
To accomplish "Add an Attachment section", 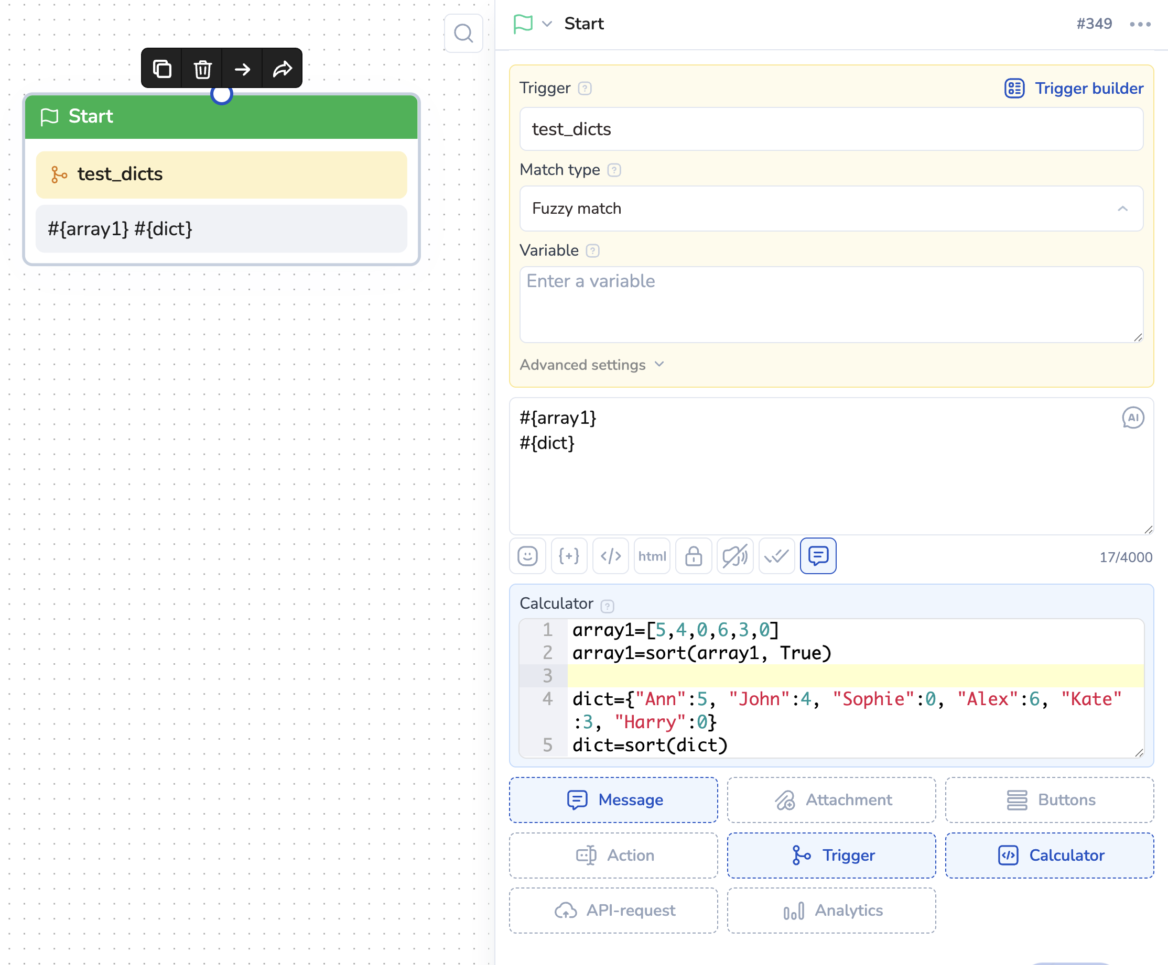I will click(x=831, y=799).
